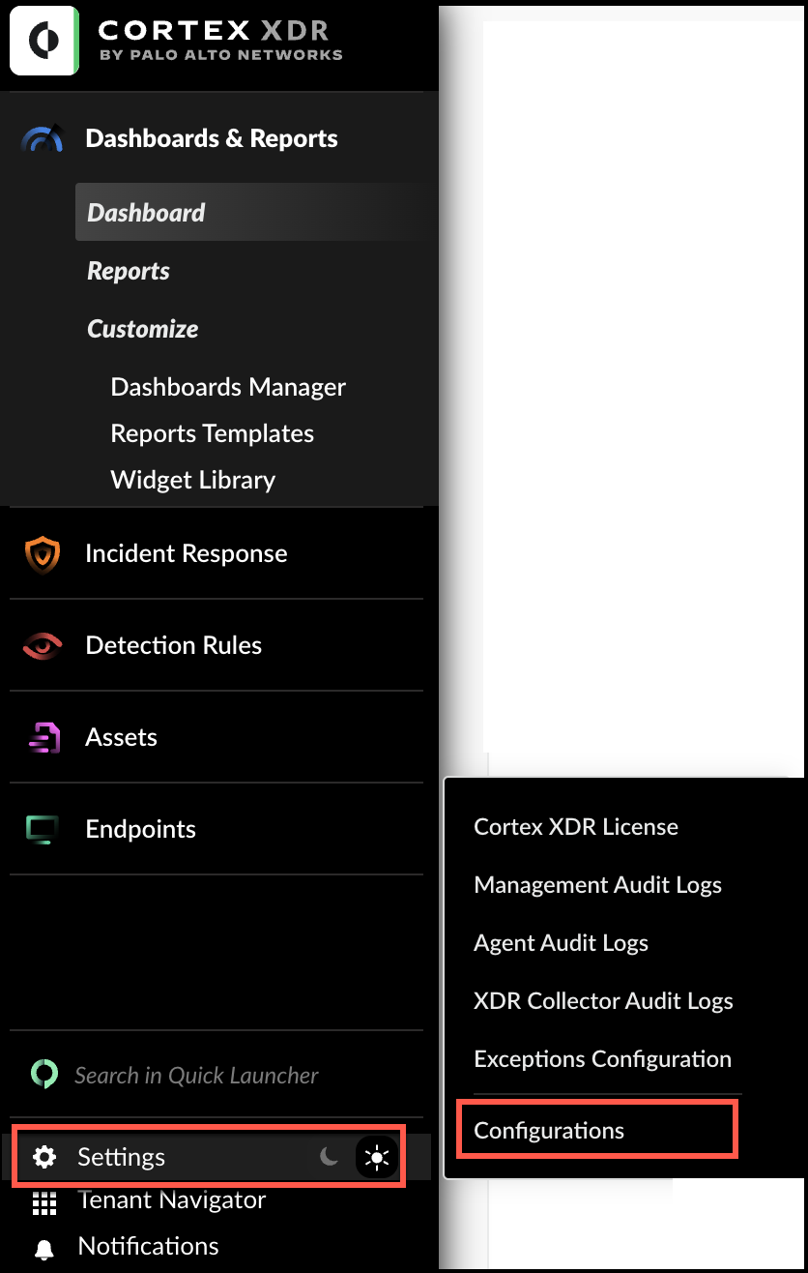Select Reports under Dashboards & Reports

tap(129, 271)
